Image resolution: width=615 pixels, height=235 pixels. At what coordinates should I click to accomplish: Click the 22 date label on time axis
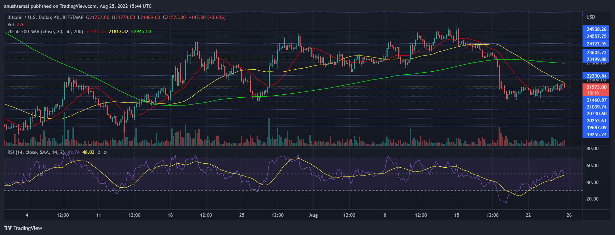pos(528,215)
